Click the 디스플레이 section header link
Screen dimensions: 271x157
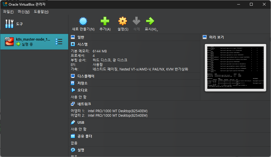[86, 76]
